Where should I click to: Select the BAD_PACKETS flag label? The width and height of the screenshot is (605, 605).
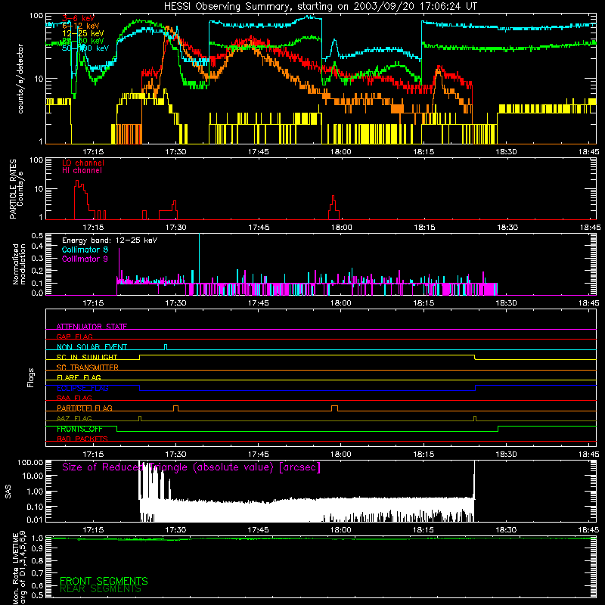click(x=82, y=439)
